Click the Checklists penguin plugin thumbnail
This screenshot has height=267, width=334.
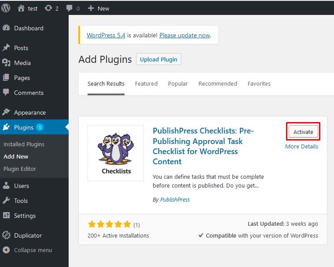click(116, 153)
